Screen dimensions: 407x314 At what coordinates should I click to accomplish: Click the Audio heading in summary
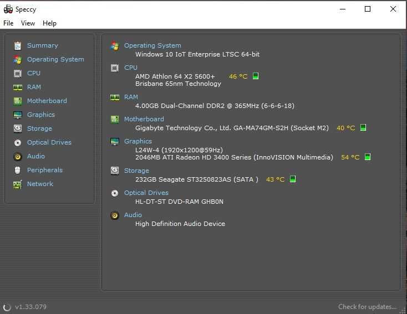[133, 215]
